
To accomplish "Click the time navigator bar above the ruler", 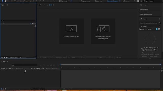I will click(x=111, y=65).
